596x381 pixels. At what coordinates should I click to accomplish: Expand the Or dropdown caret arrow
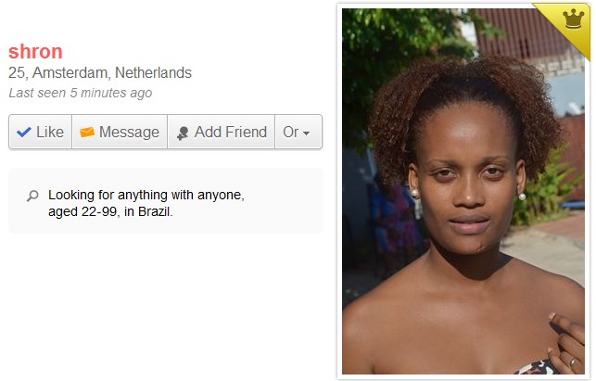point(306,133)
